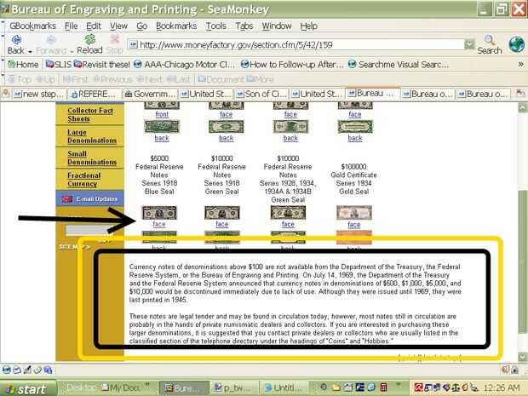Screen dimensions: 528x396
Task: Open the Back button history dropdown
Action: pos(30,51)
